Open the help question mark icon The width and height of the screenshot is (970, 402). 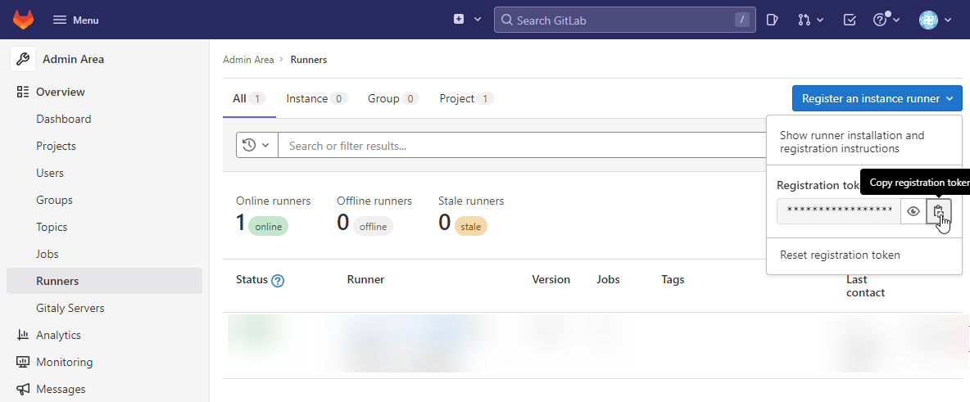880,20
